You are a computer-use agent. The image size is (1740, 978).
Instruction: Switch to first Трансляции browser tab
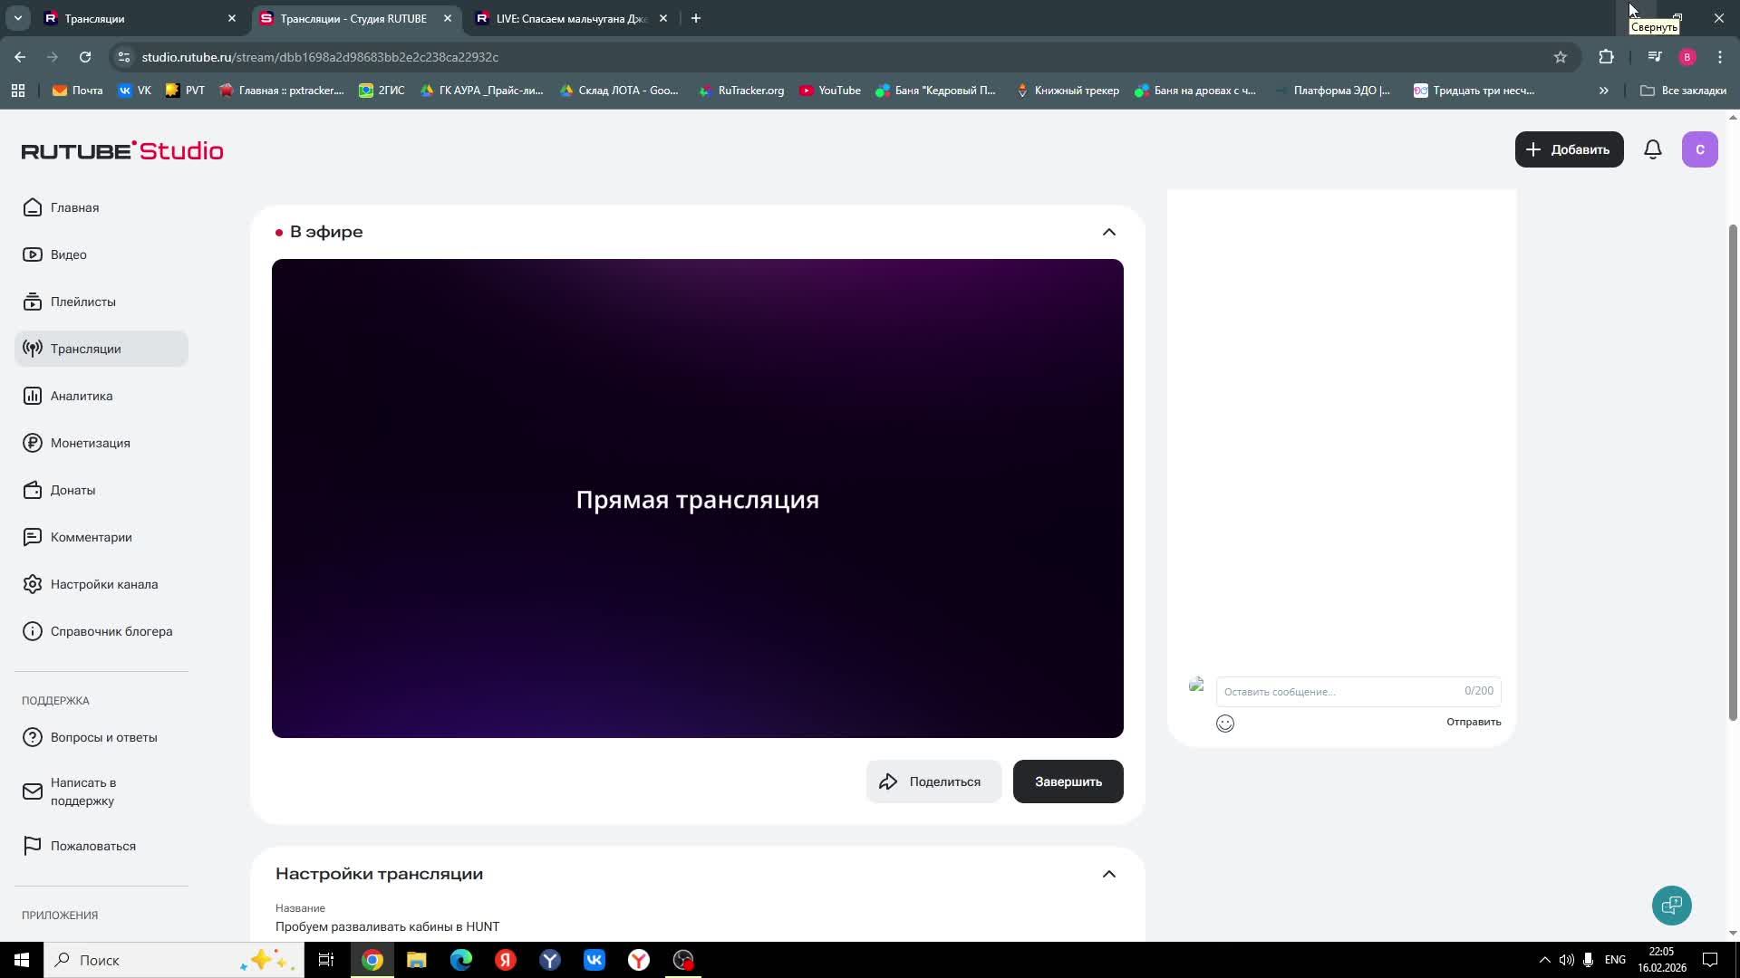(x=136, y=18)
